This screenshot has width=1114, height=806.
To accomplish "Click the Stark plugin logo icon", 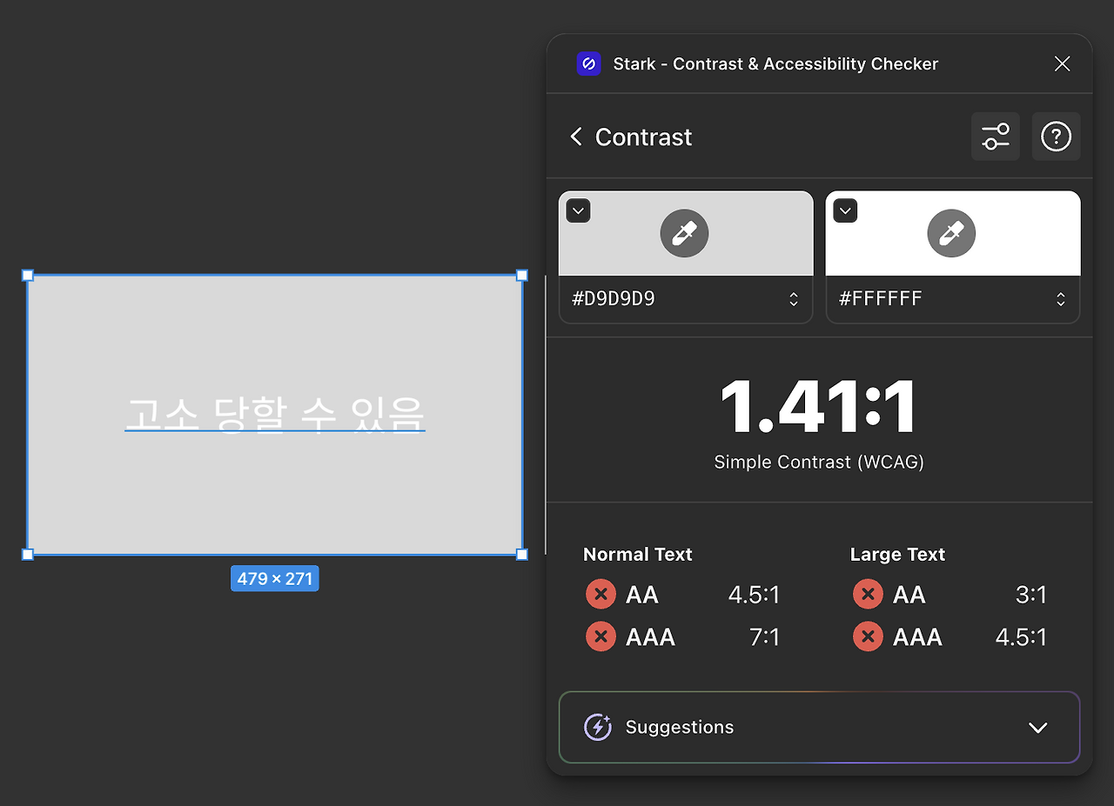I will [x=588, y=63].
